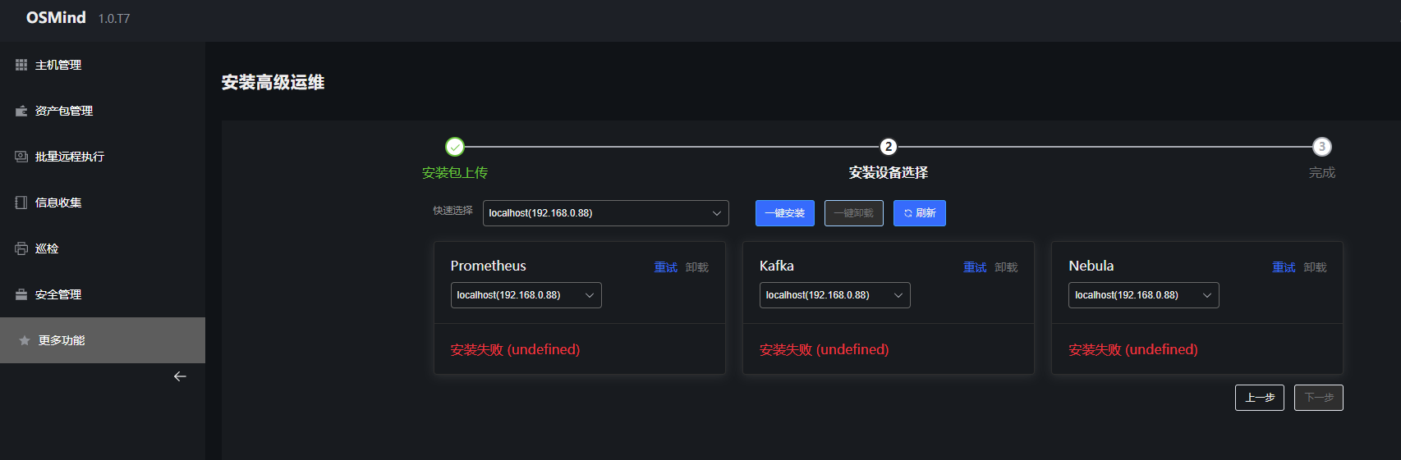Image resolution: width=1401 pixels, height=460 pixels.
Task: Collapse the sidebar with left arrow
Action: tap(180, 376)
